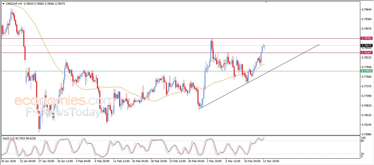Viewport: 374px width, 165px height.
Task: Click the Sto(5,3,3) indicator label
Action: click(x=9, y=139)
